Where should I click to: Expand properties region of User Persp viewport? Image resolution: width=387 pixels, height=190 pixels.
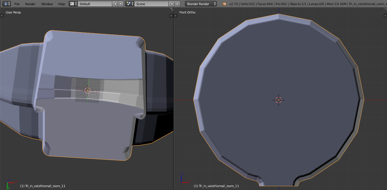point(171,16)
